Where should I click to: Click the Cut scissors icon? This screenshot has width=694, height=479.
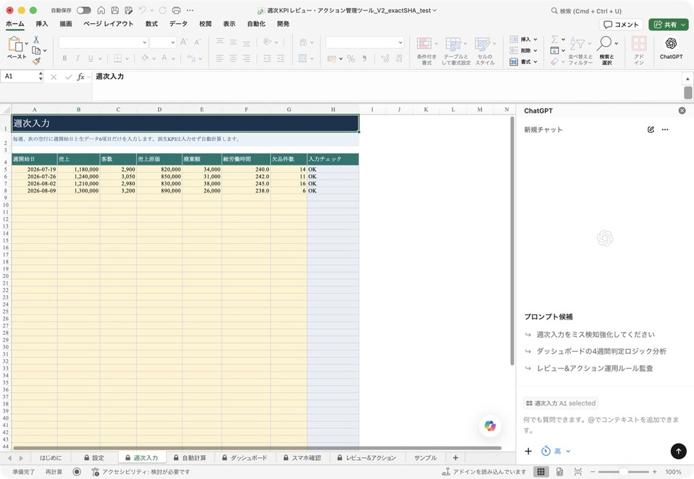click(x=37, y=40)
